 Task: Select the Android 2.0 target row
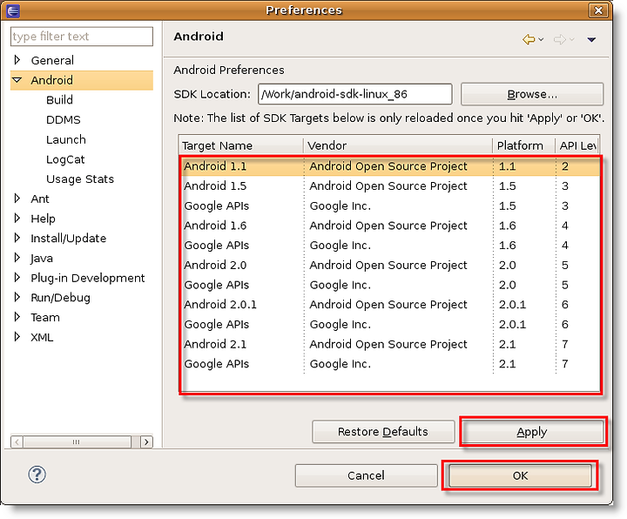(x=390, y=265)
